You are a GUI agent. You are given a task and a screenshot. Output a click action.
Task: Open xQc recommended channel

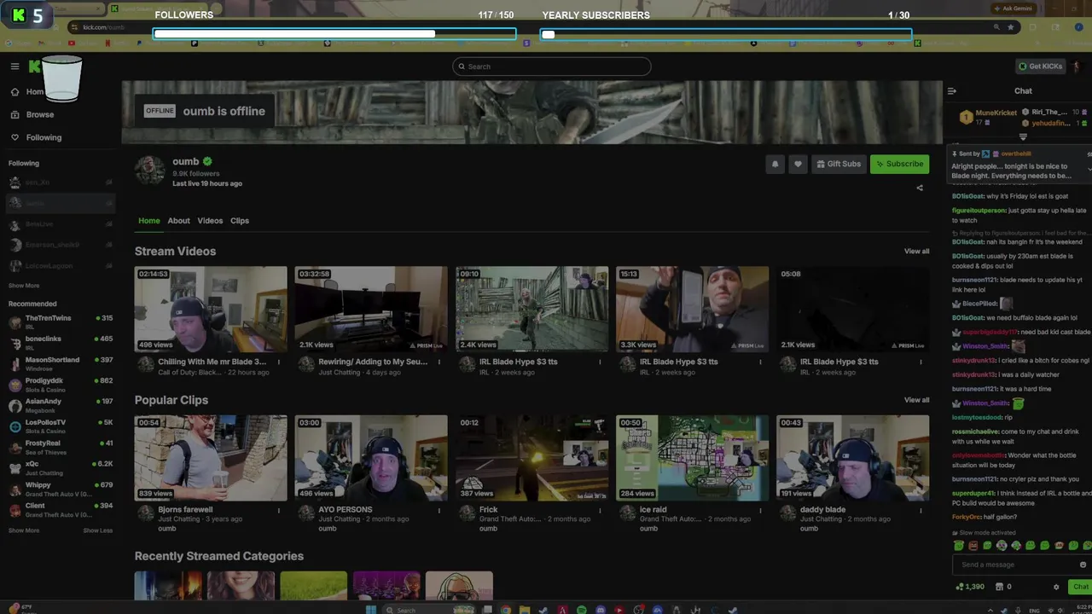click(60, 467)
